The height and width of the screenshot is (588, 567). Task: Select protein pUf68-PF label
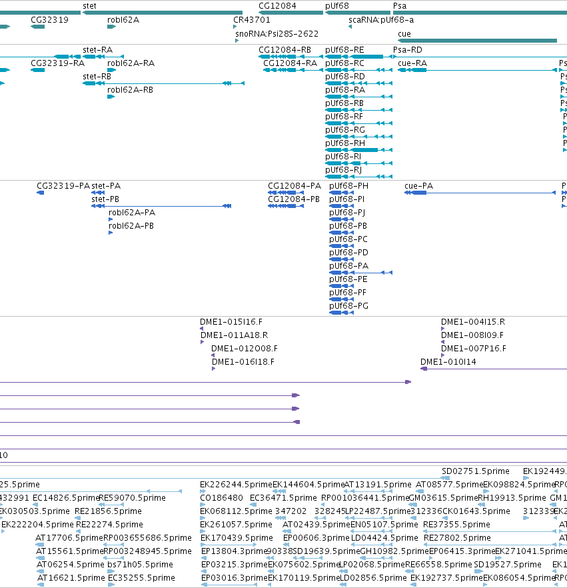coord(347,292)
